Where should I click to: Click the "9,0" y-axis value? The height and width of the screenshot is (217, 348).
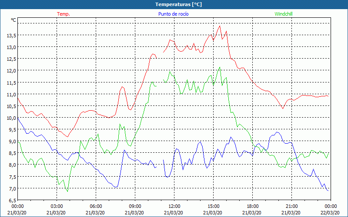click(x=12, y=141)
